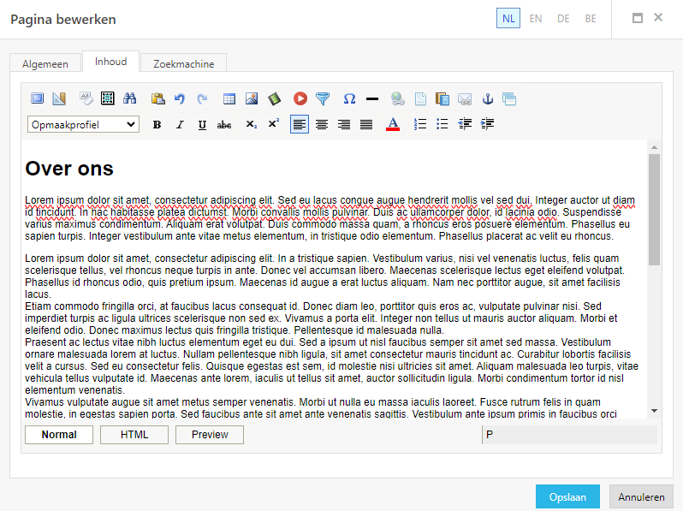
Task: Click the blank document link icon
Action: 420,98
